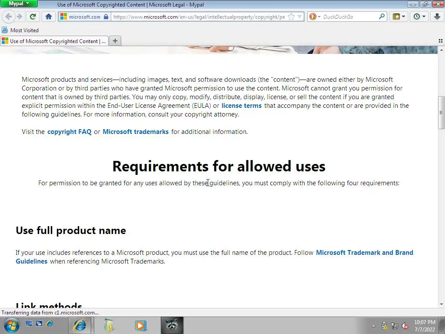Go back to the previous page
This screenshot has width=445, height=334.
pyautogui.click(x=9, y=17)
